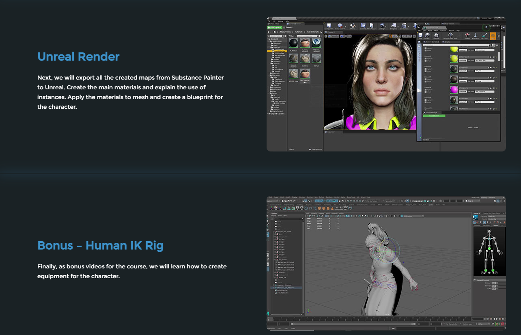Viewport: 521px width, 335px height.
Task: Open the Perspective viewport dropdown
Action: 334,36
